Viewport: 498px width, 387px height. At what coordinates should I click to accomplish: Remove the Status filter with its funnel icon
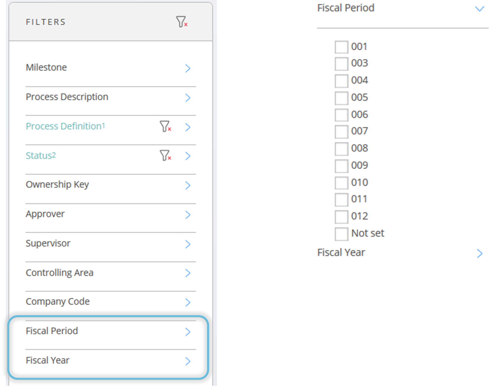[x=165, y=155]
